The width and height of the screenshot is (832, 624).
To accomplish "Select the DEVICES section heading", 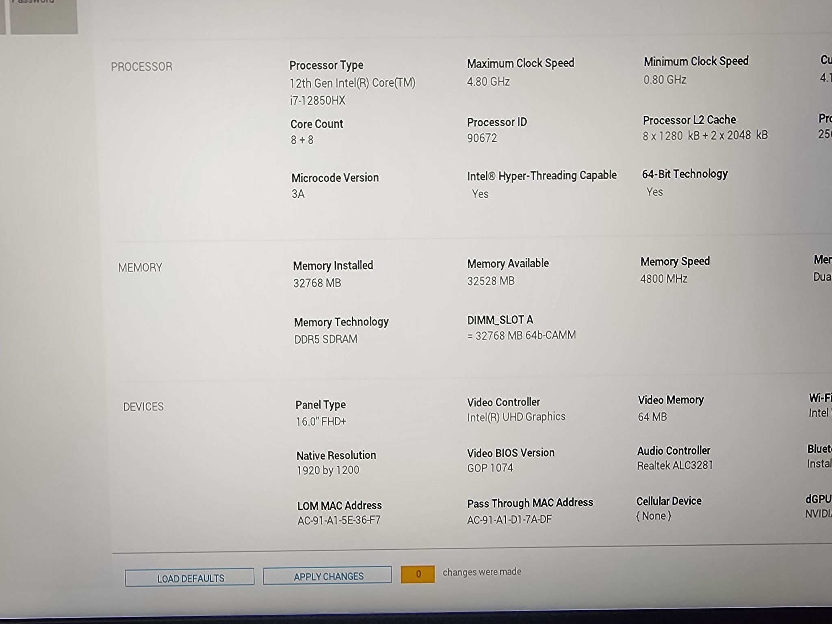I will pyautogui.click(x=143, y=407).
